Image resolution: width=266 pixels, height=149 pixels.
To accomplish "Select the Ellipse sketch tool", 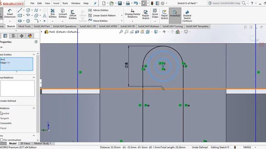I will click(36, 16).
